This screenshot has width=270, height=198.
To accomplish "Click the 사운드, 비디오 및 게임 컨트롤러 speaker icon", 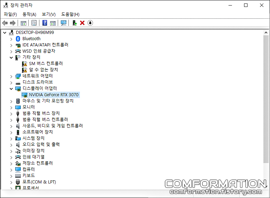I will click(18, 126).
